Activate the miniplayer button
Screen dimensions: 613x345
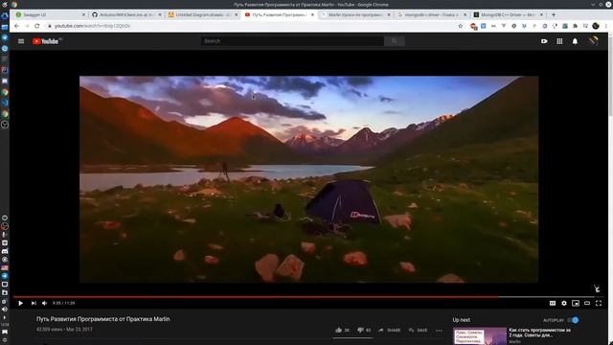(576, 303)
